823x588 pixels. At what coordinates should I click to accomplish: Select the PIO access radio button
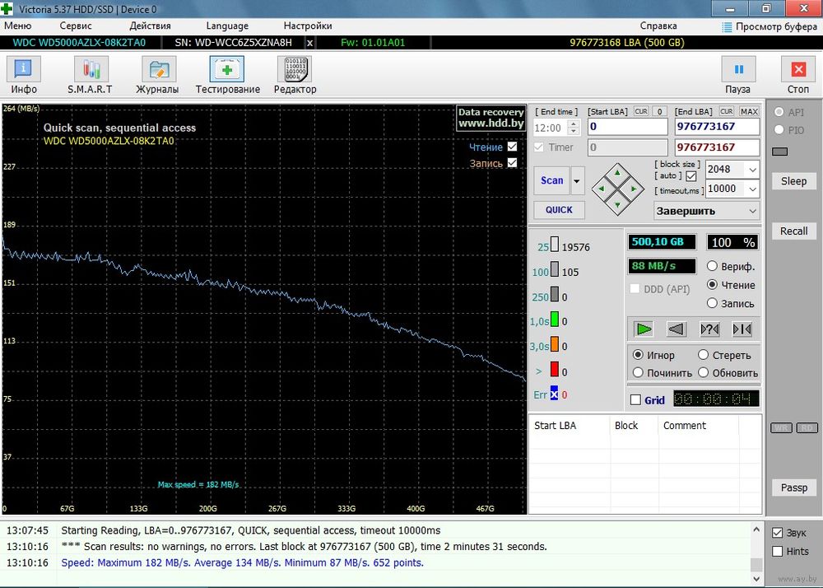[779, 129]
